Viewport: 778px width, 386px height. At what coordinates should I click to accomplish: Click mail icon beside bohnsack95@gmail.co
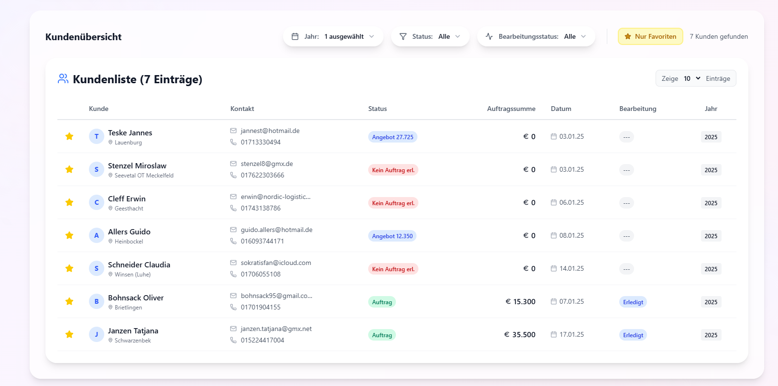click(233, 296)
